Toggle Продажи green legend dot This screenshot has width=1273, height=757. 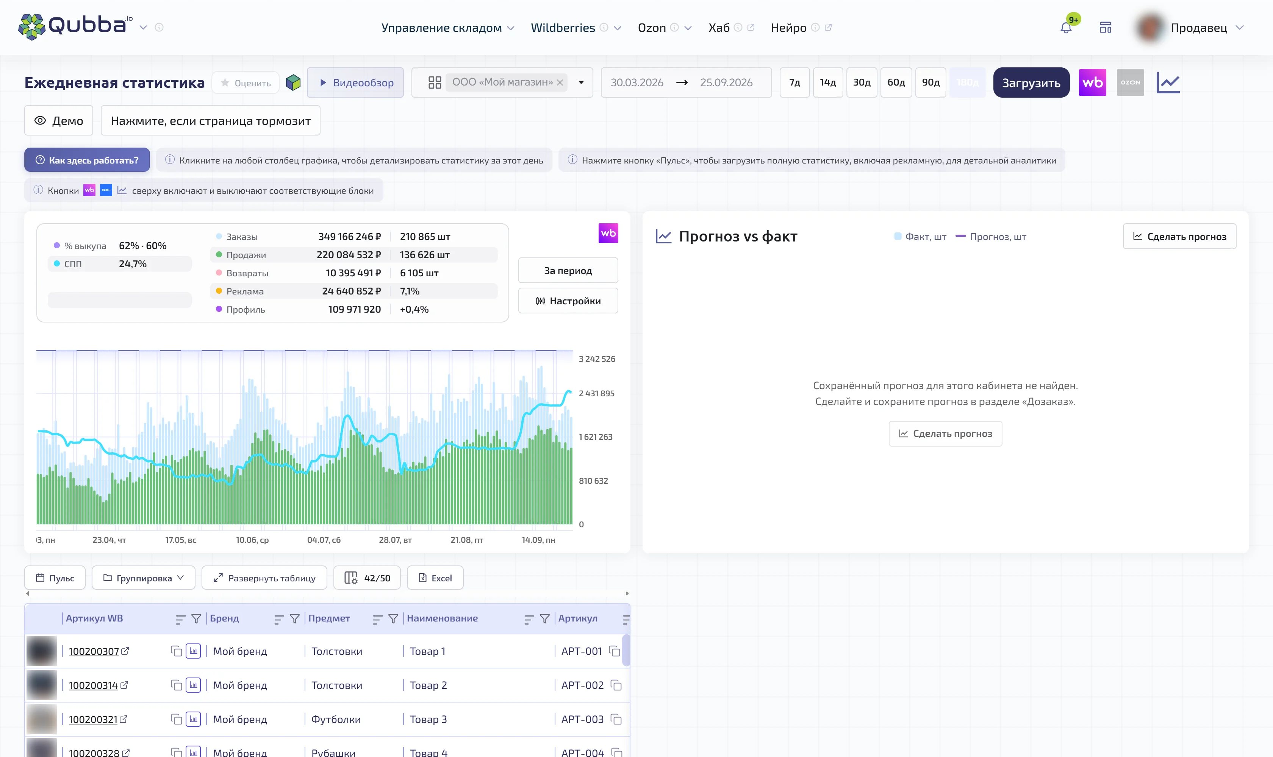tap(219, 255)
